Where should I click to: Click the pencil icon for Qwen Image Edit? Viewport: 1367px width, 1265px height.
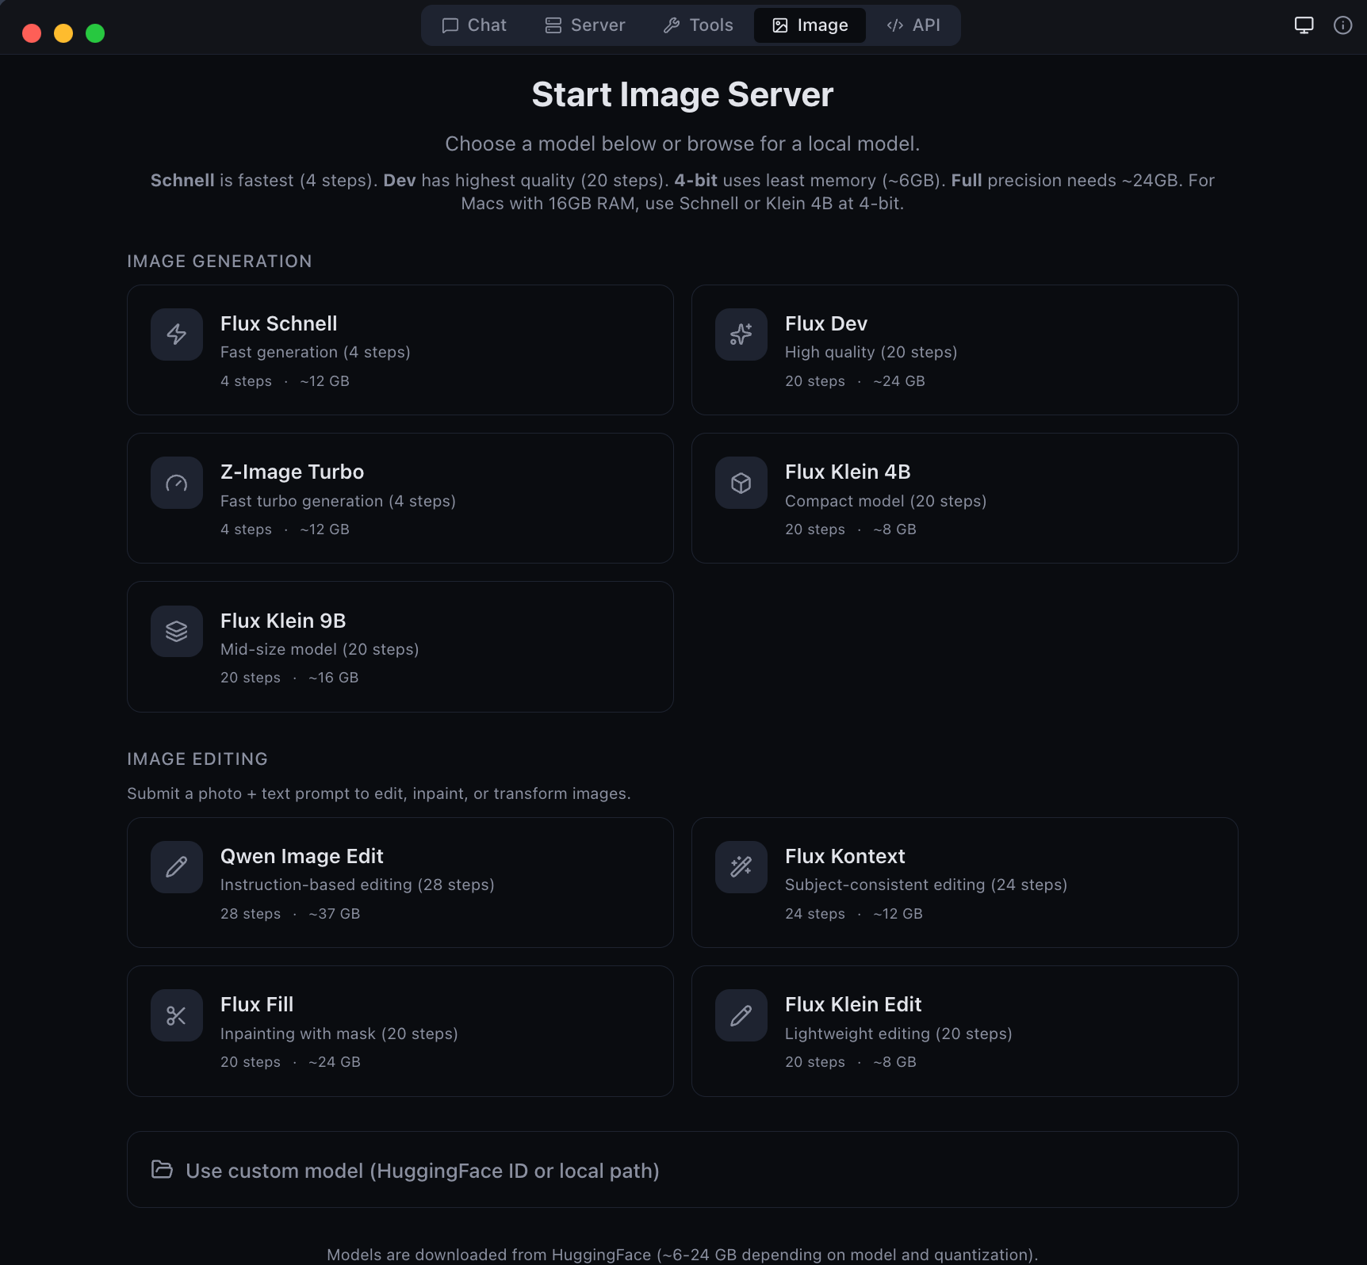(x=177, y=867)
